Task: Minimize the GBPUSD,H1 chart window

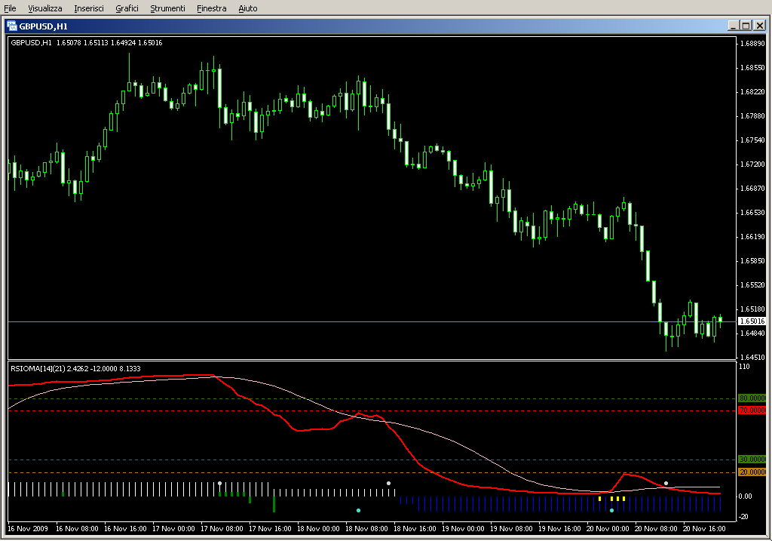Action: (733, 26)
